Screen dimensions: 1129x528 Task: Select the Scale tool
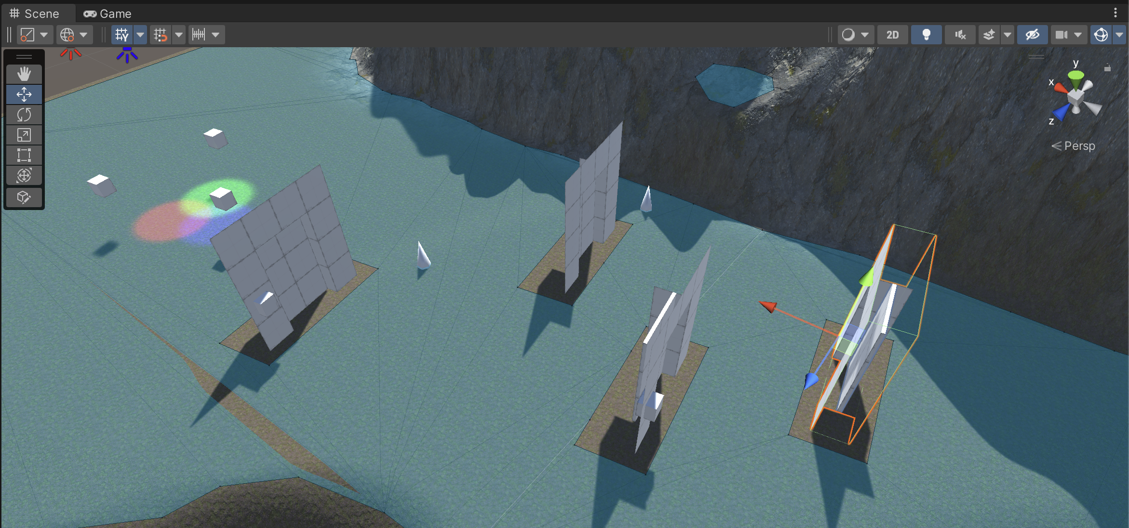24,135
